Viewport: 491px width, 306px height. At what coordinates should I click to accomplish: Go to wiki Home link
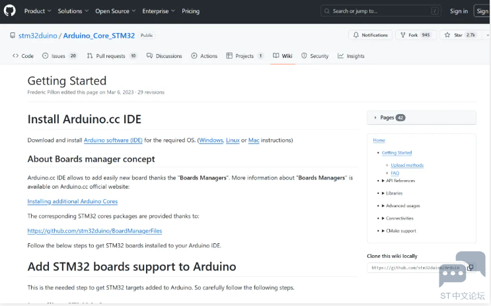(379, 140)
